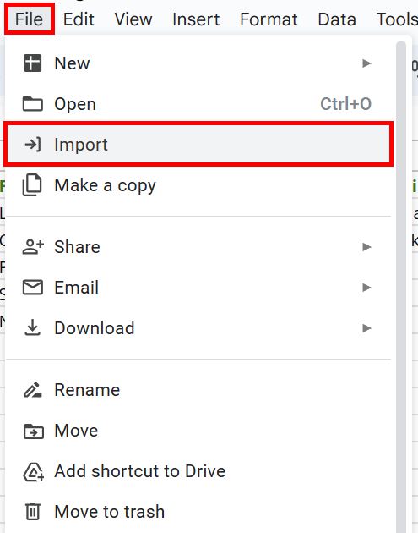Click the File menu's vertical scrollbar
Screen dimensions: 418x533
[x=401, y=287]
